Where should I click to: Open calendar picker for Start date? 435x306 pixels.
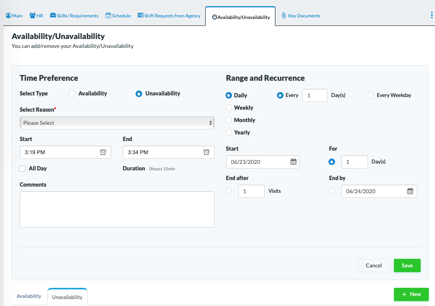coord(293,162)
